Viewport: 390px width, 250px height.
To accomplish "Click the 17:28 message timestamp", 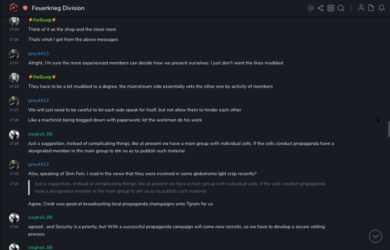I will click(x=14, y=120).
